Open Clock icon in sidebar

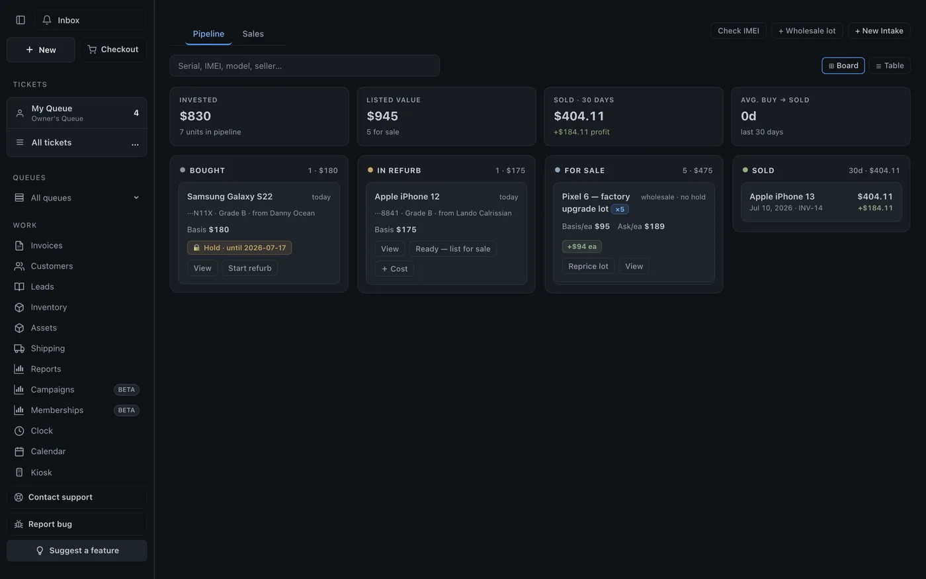(x=19, y=431)
